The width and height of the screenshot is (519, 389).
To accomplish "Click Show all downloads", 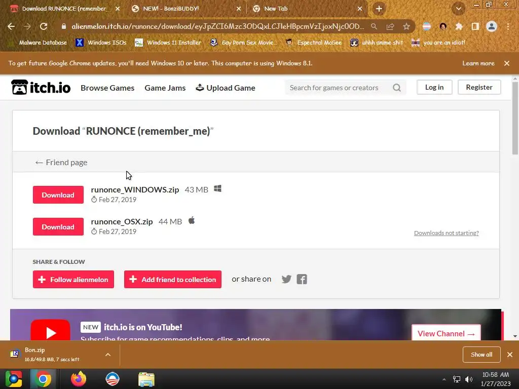I will coord(481,355).
